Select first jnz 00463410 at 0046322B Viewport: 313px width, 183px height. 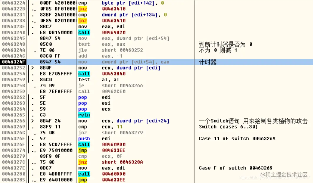102,9
